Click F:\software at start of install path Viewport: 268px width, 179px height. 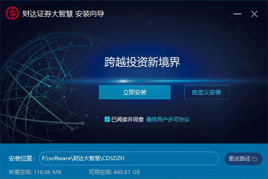pos(56,158)
